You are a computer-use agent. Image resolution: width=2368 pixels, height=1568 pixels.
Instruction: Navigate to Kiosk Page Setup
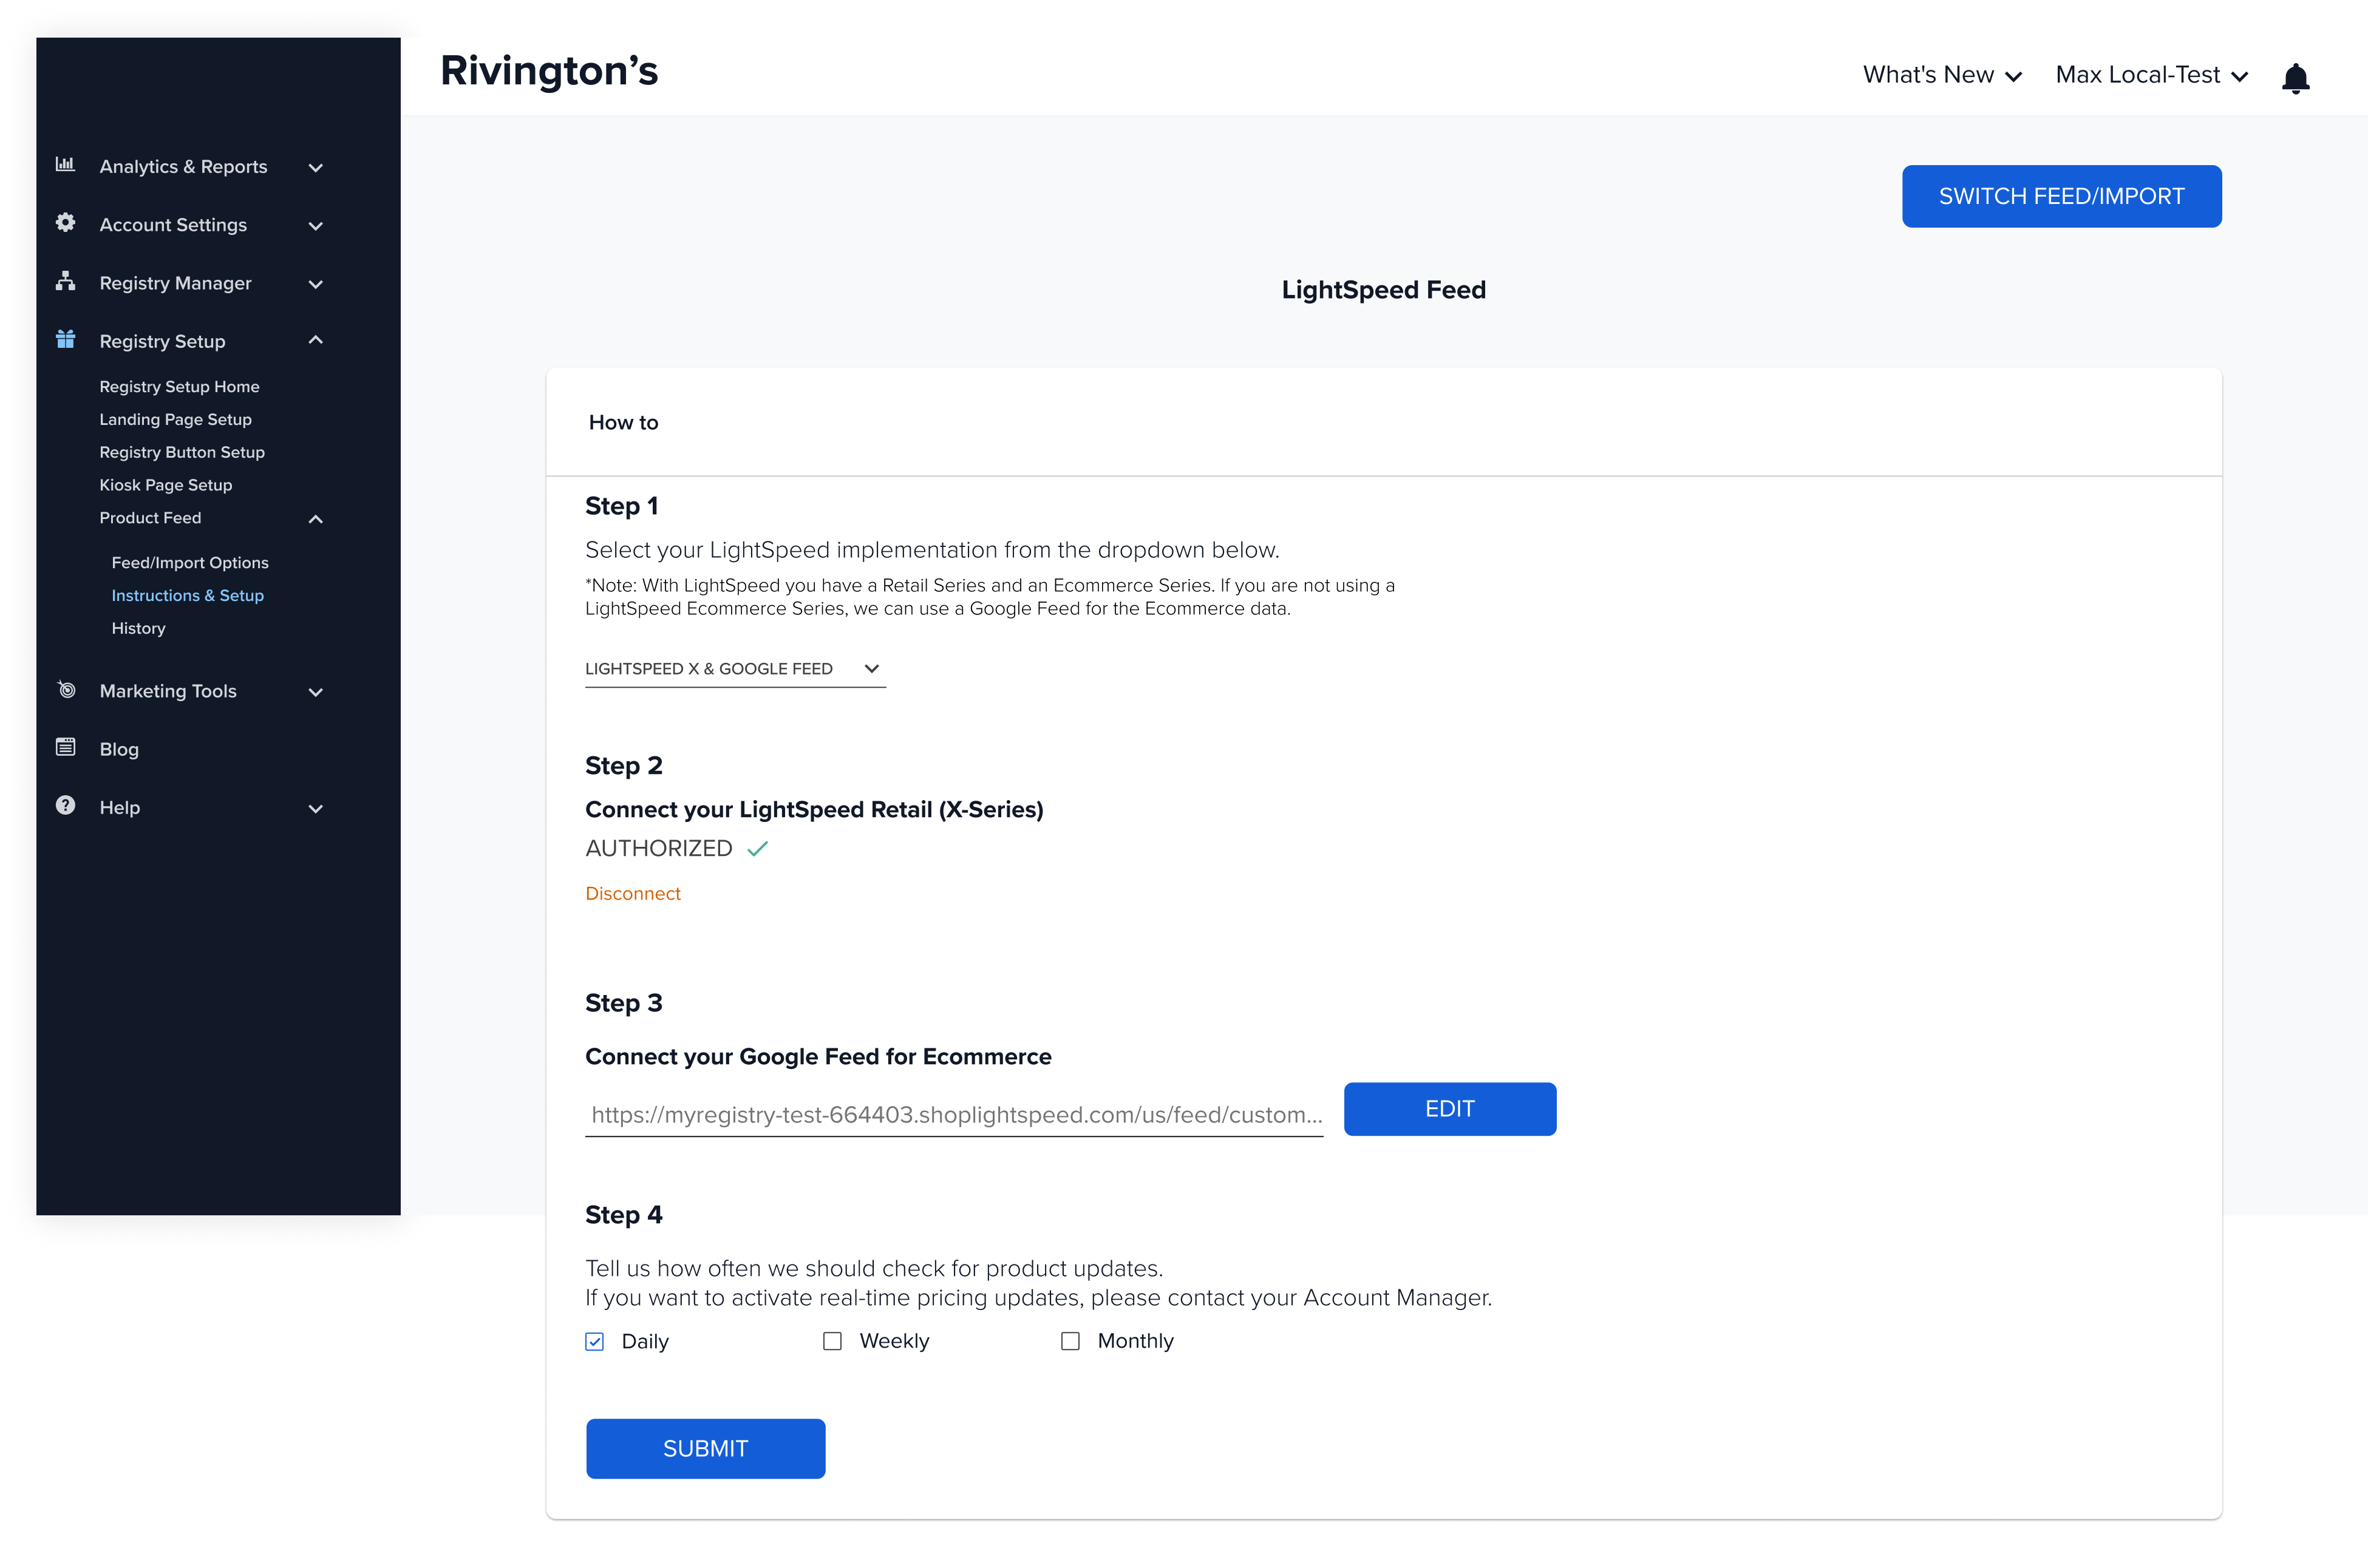(165, 485)
